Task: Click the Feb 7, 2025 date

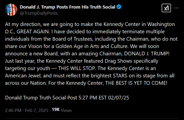Action: point(36,110)
